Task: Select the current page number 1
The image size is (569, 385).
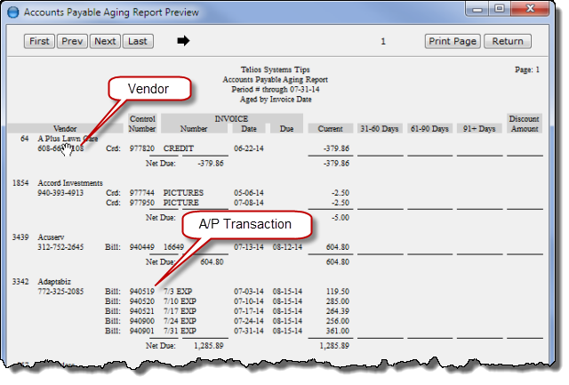Action: pyautogui.click(x=383, y=41)
